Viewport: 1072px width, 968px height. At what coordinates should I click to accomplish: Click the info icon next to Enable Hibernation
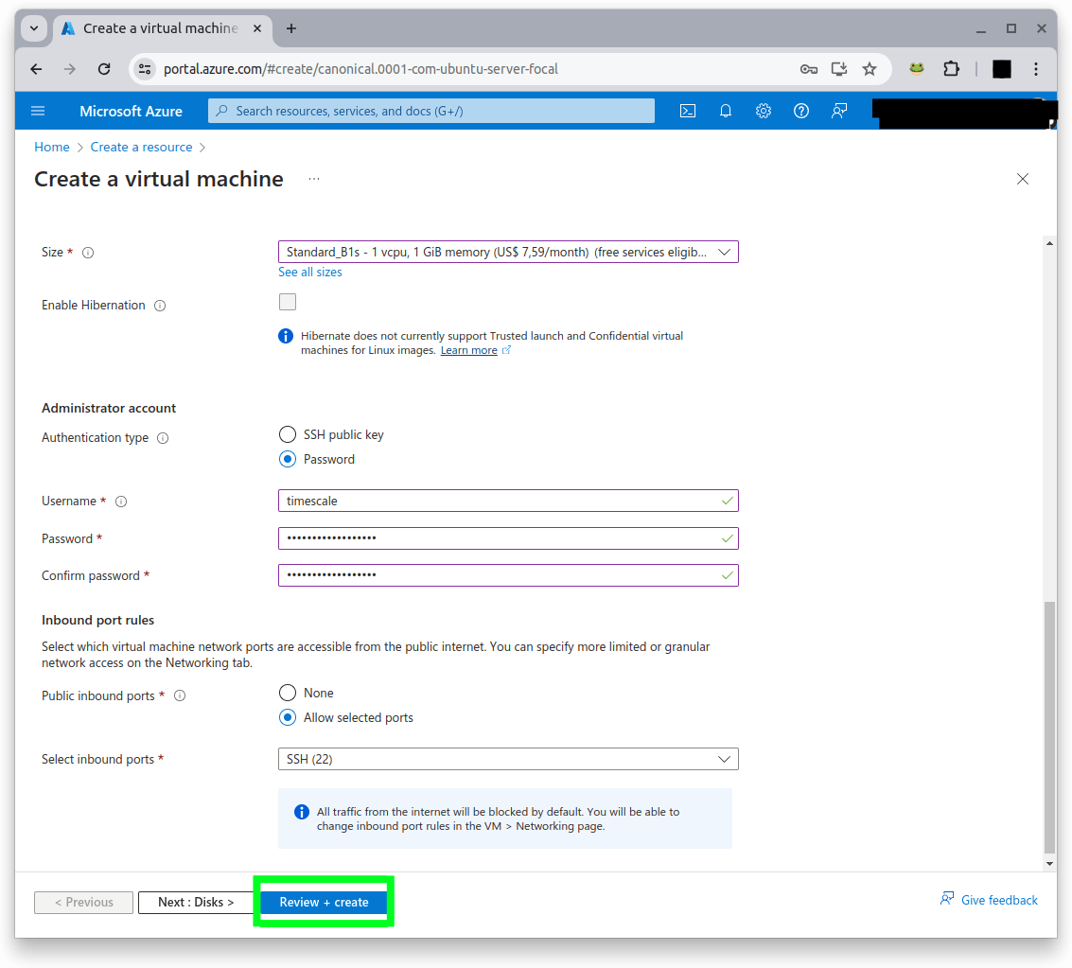point(160,305)
